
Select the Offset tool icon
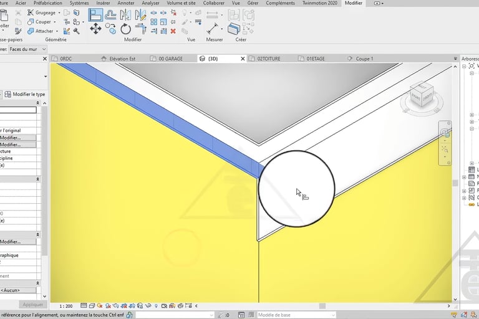point(110,14)
